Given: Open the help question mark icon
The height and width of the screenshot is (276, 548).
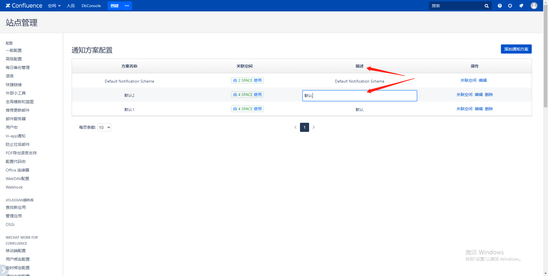Looking at the screenshot, I should (500, 6).
